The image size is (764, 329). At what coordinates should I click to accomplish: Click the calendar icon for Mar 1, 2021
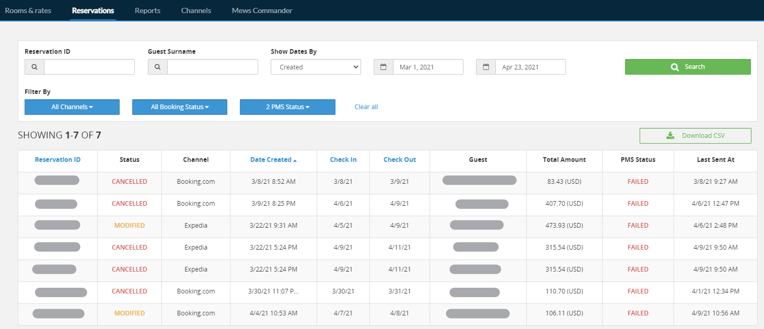(384, 67)
